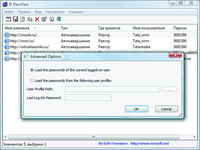The image size is (200, 150).
Task: Sort by the 'Имя пользователя' column header
Action: (151, 28)
